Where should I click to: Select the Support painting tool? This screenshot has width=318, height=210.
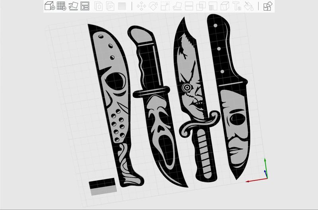213,6
